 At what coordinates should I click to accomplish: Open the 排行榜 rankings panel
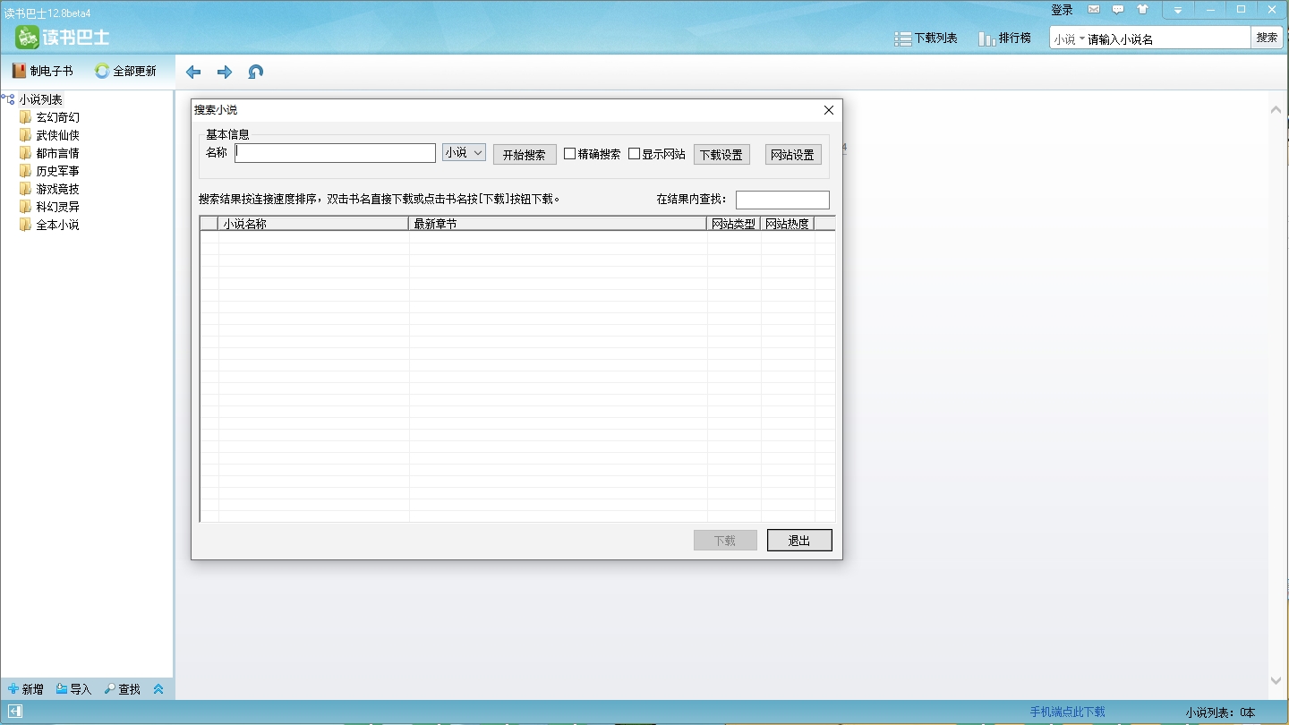point(1004,38)
